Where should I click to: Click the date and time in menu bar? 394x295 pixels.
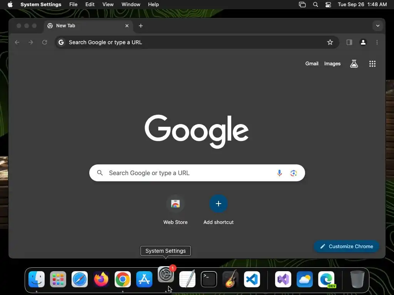[362, 5]
